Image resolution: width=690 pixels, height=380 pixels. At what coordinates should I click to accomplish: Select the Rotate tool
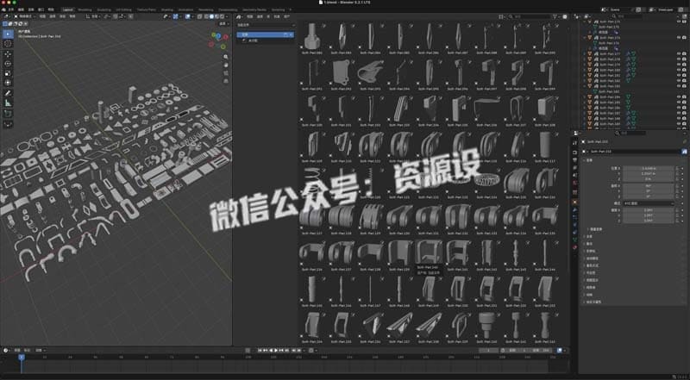coord(8,64)
